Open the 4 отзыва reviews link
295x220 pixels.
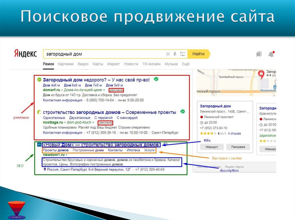click(x=234, y=134)
